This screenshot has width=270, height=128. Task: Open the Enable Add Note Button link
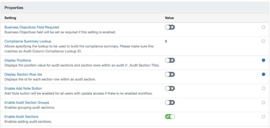(x=23, y=89)
